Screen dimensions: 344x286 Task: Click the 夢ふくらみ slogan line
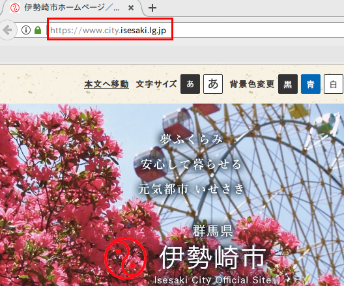[191, 139]
